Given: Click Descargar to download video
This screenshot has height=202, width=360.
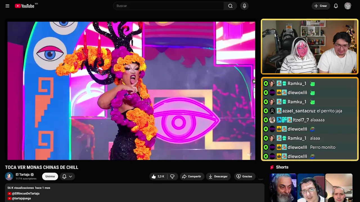Looking at the screenshot, I should pyautogui.click(x=218, y=176).
